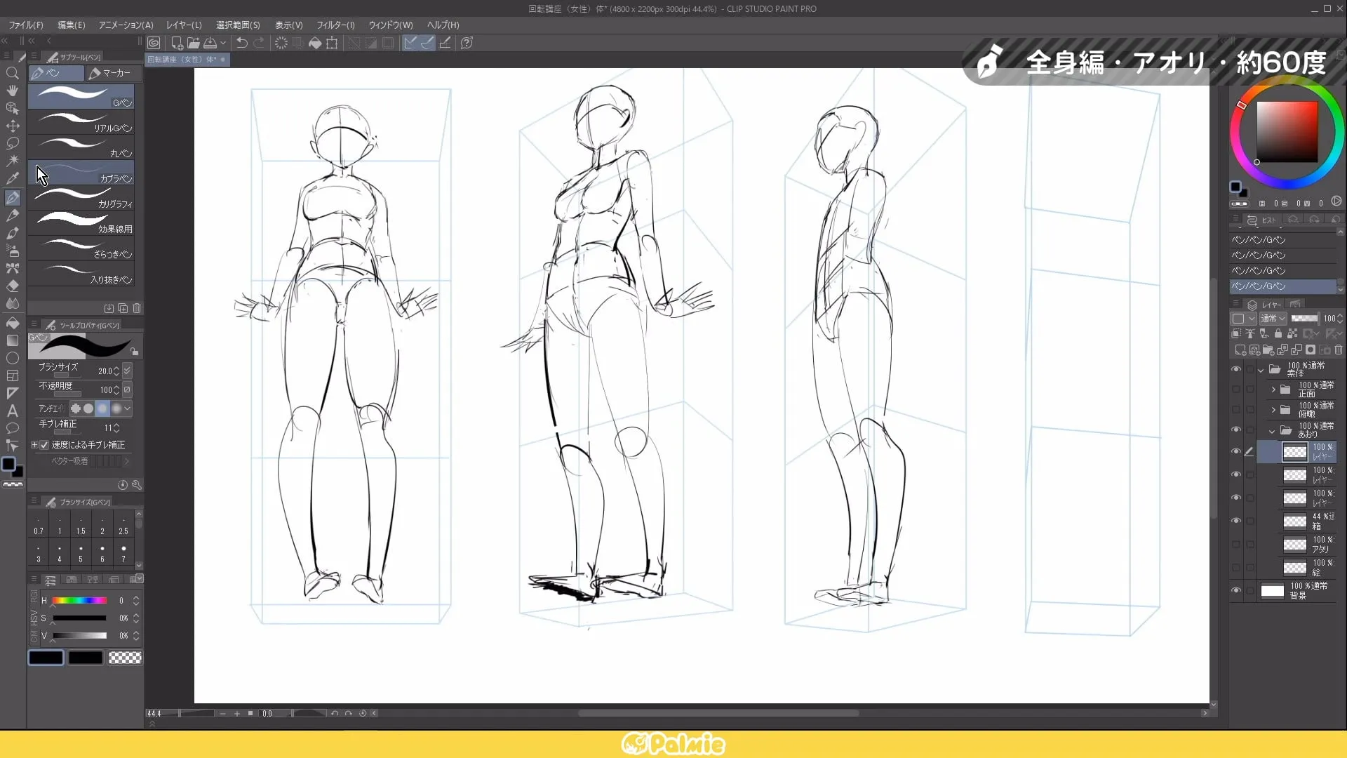This screenshot has width=1347, height=758.
Task: Select the Auto Select magic wand tool
Action: (12, 161)
